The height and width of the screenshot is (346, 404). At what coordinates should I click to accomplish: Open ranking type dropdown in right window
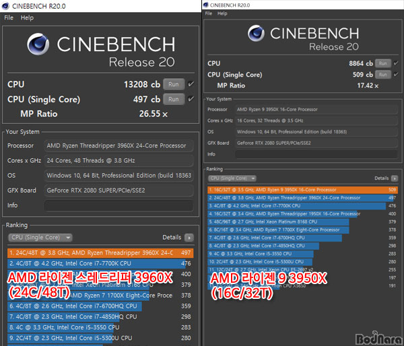tap(232, 178)
